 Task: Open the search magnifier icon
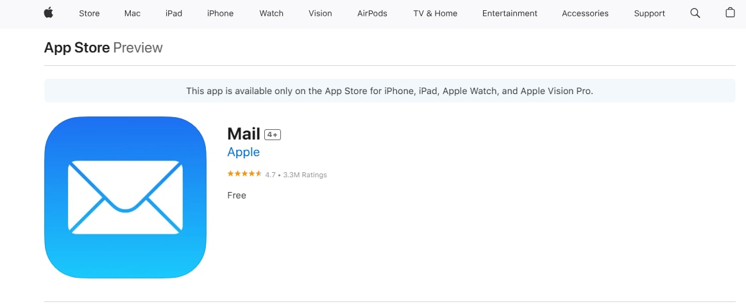[695, 13]
